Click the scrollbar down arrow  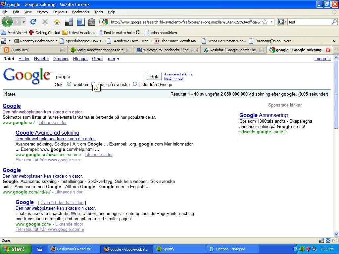pyautogui.click(x=336, y=234)
